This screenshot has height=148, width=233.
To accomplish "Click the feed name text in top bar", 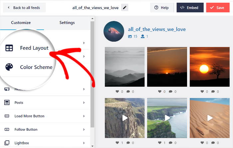I will (96, 8).
